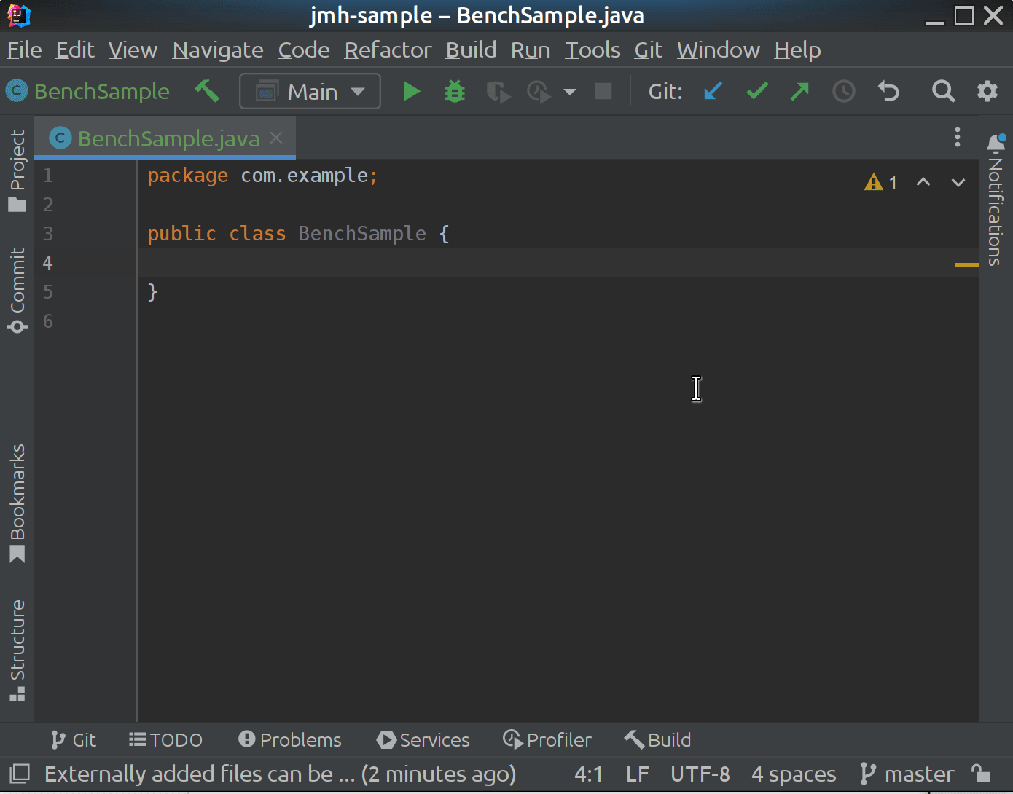1013x794 pixels.
Task: Open the Window menu
Action: (719, 50)
